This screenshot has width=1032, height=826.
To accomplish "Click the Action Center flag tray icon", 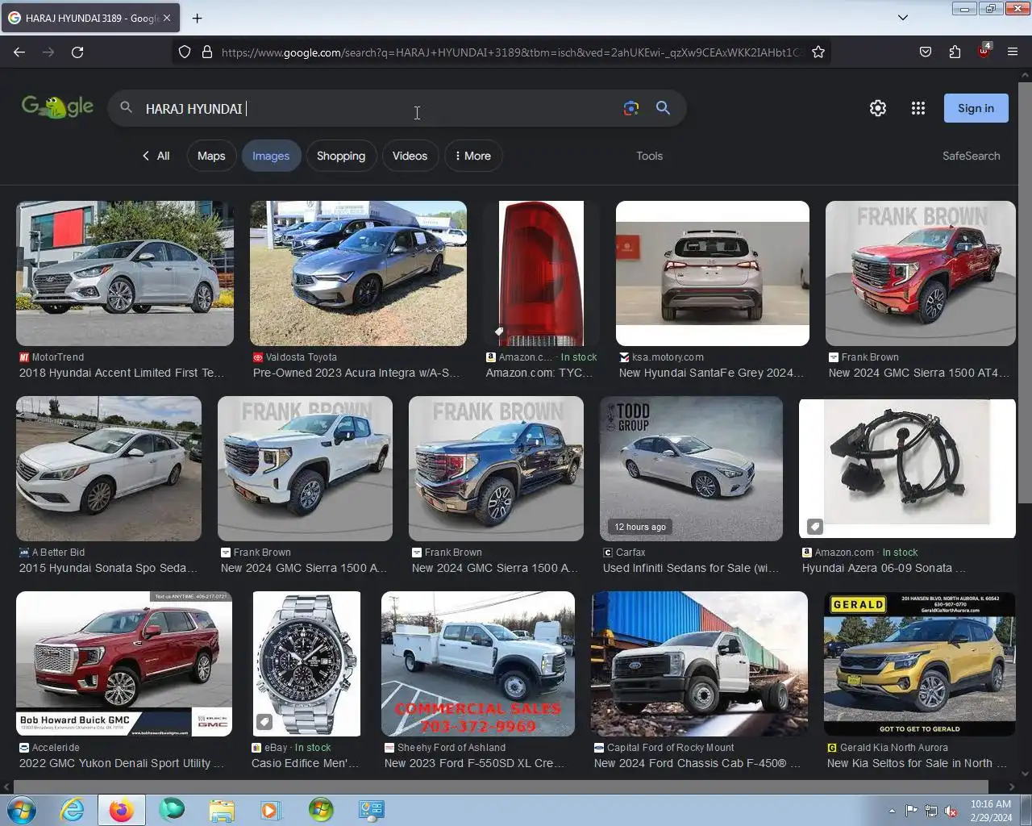I will [x=911, y=811].
